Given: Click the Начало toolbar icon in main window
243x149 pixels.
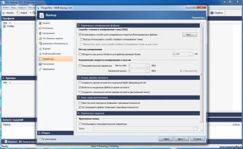Looking at the screenshot, I should pyautogui.click(x=4, y=13).
